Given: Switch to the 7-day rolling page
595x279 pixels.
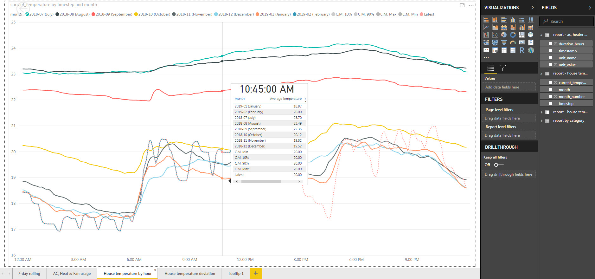Looking at the screenshot, I should tap(29, 274).
